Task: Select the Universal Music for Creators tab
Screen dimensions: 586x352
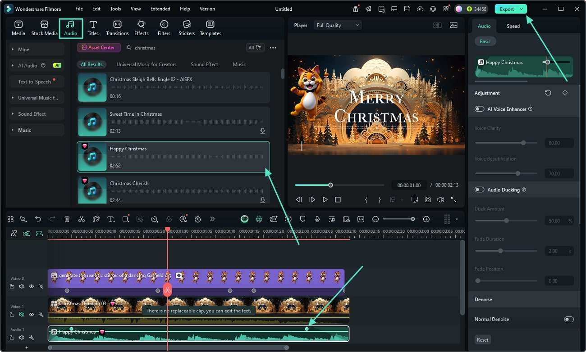Action: 146,64
